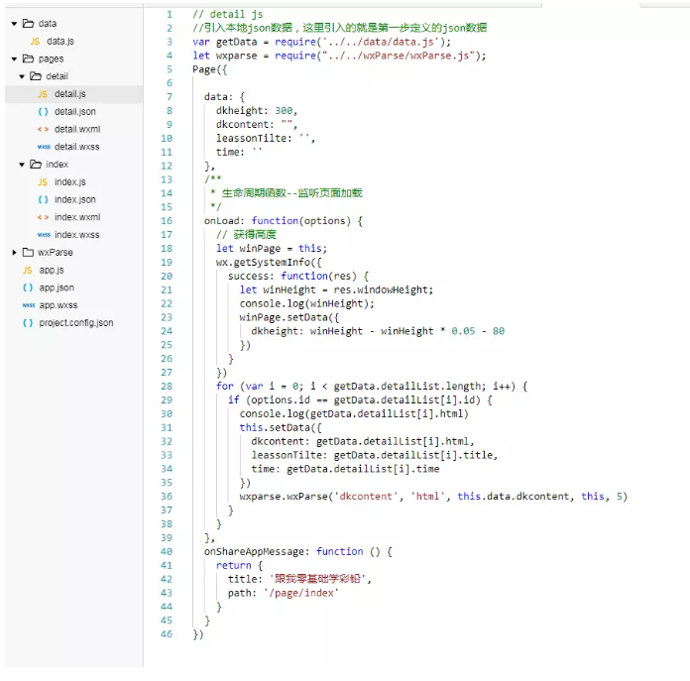Select index.json in the index folder
The width and height of the screenshot is (690, 681).
pyautogui.click(x=74, y=199)
